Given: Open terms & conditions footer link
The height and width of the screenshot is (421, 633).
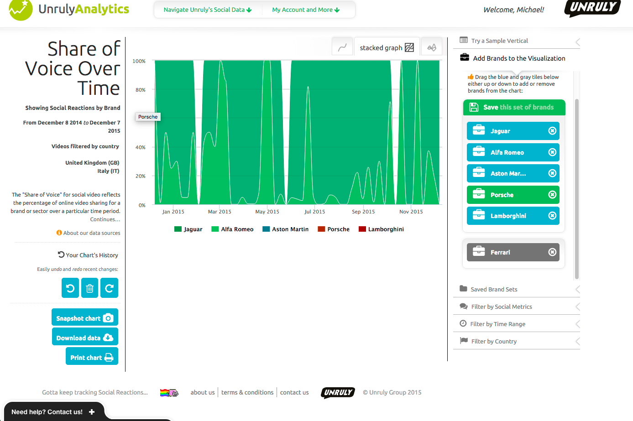Looking at the screenshot, I should coord(247,392).
